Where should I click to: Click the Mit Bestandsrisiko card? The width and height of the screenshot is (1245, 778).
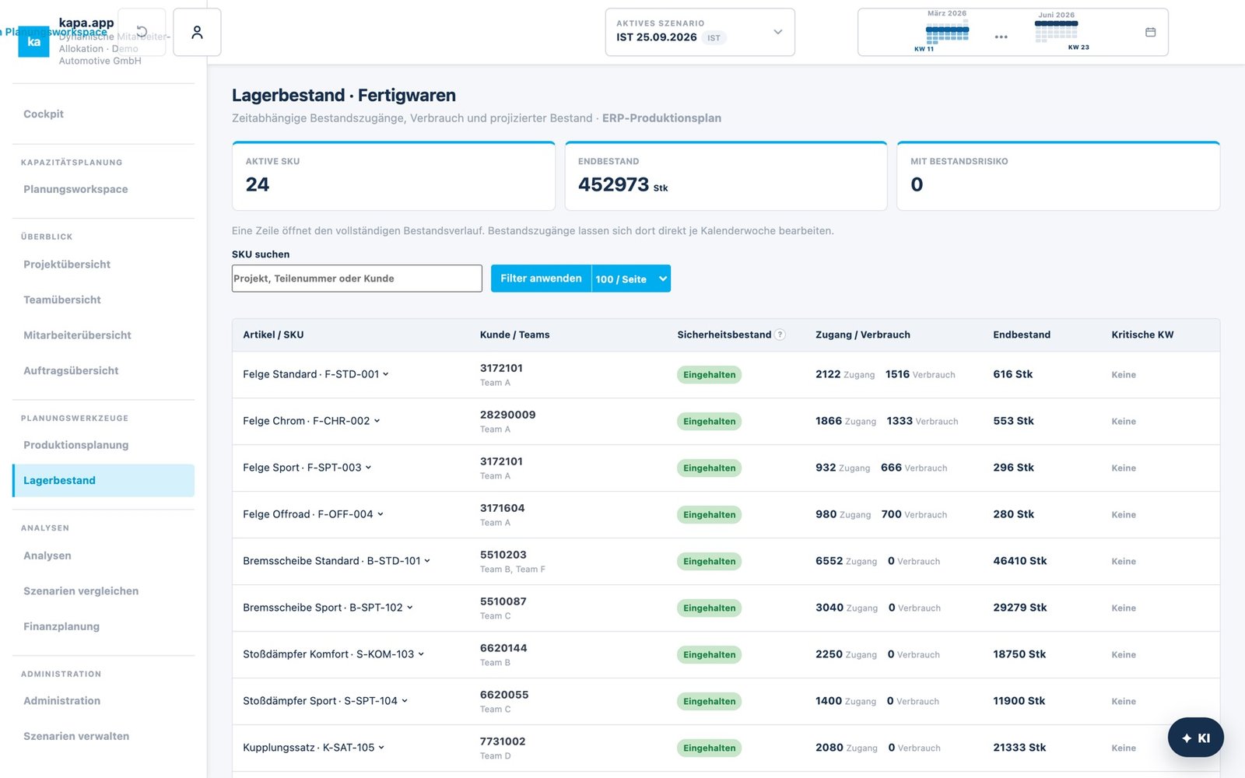pos(1058,176)
